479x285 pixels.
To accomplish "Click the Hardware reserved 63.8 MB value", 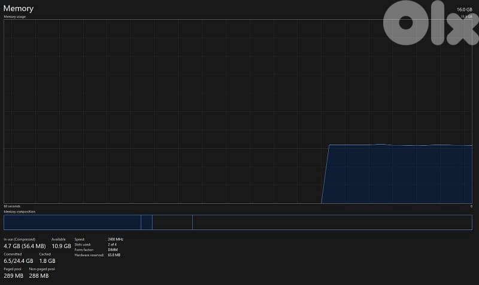I will point(114,255).
